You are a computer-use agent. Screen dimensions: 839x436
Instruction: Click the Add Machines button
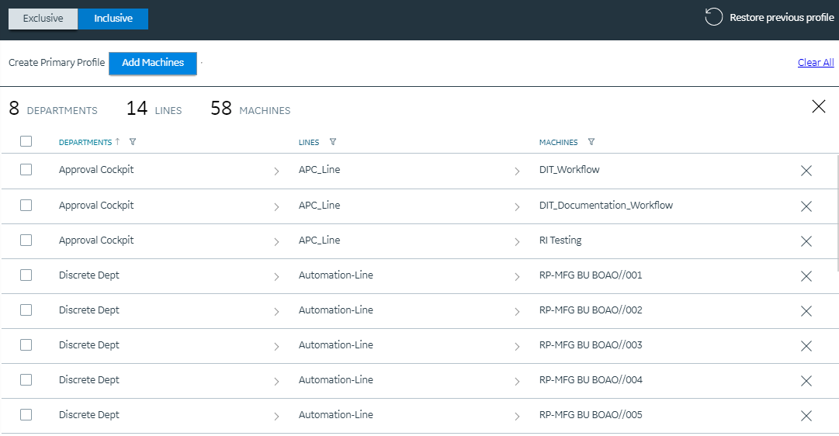point(152,63)
